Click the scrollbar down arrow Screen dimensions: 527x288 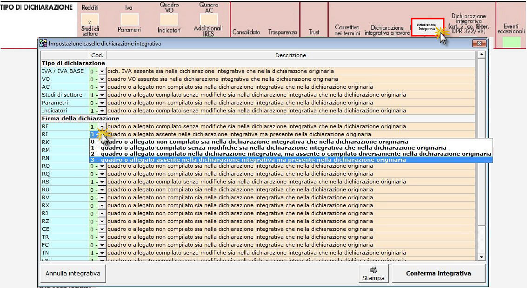coord(481,257)
